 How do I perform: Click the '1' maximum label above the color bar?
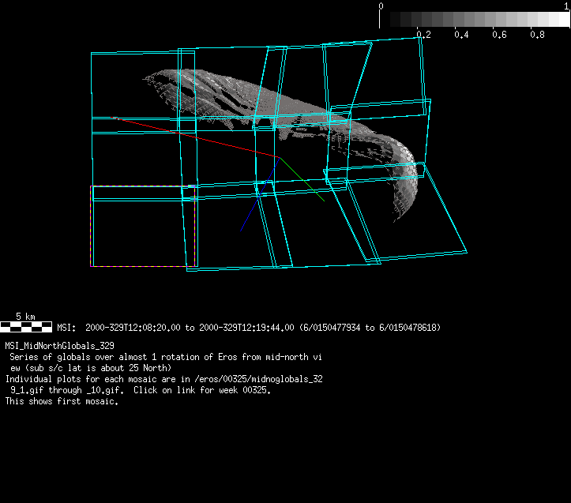coord(566,6)
